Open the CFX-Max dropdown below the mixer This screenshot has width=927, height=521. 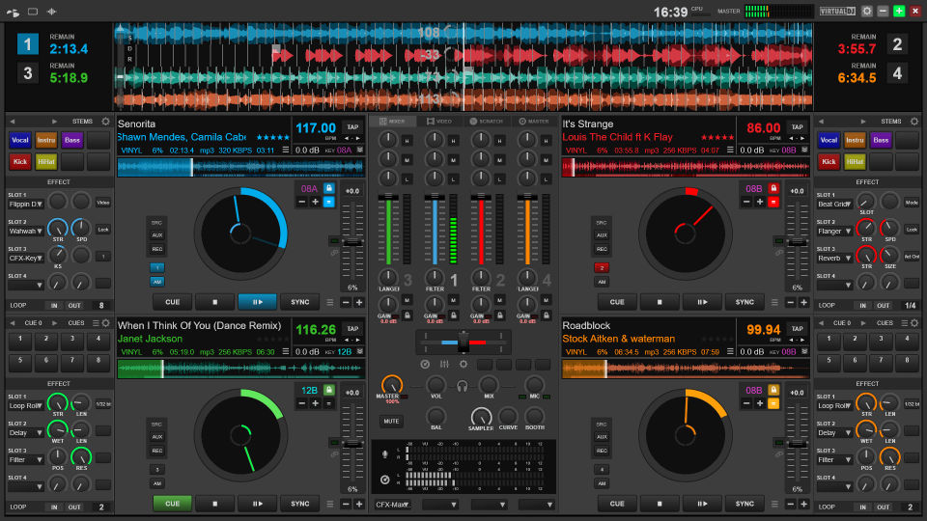tap(393, 505)
